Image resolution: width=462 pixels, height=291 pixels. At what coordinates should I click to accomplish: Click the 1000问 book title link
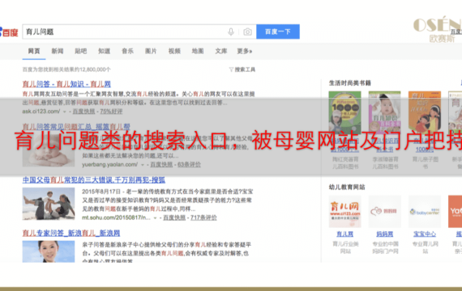tap(425, 145)
